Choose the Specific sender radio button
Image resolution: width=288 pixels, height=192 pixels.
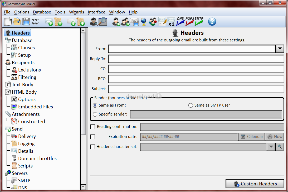pos(95,114)
